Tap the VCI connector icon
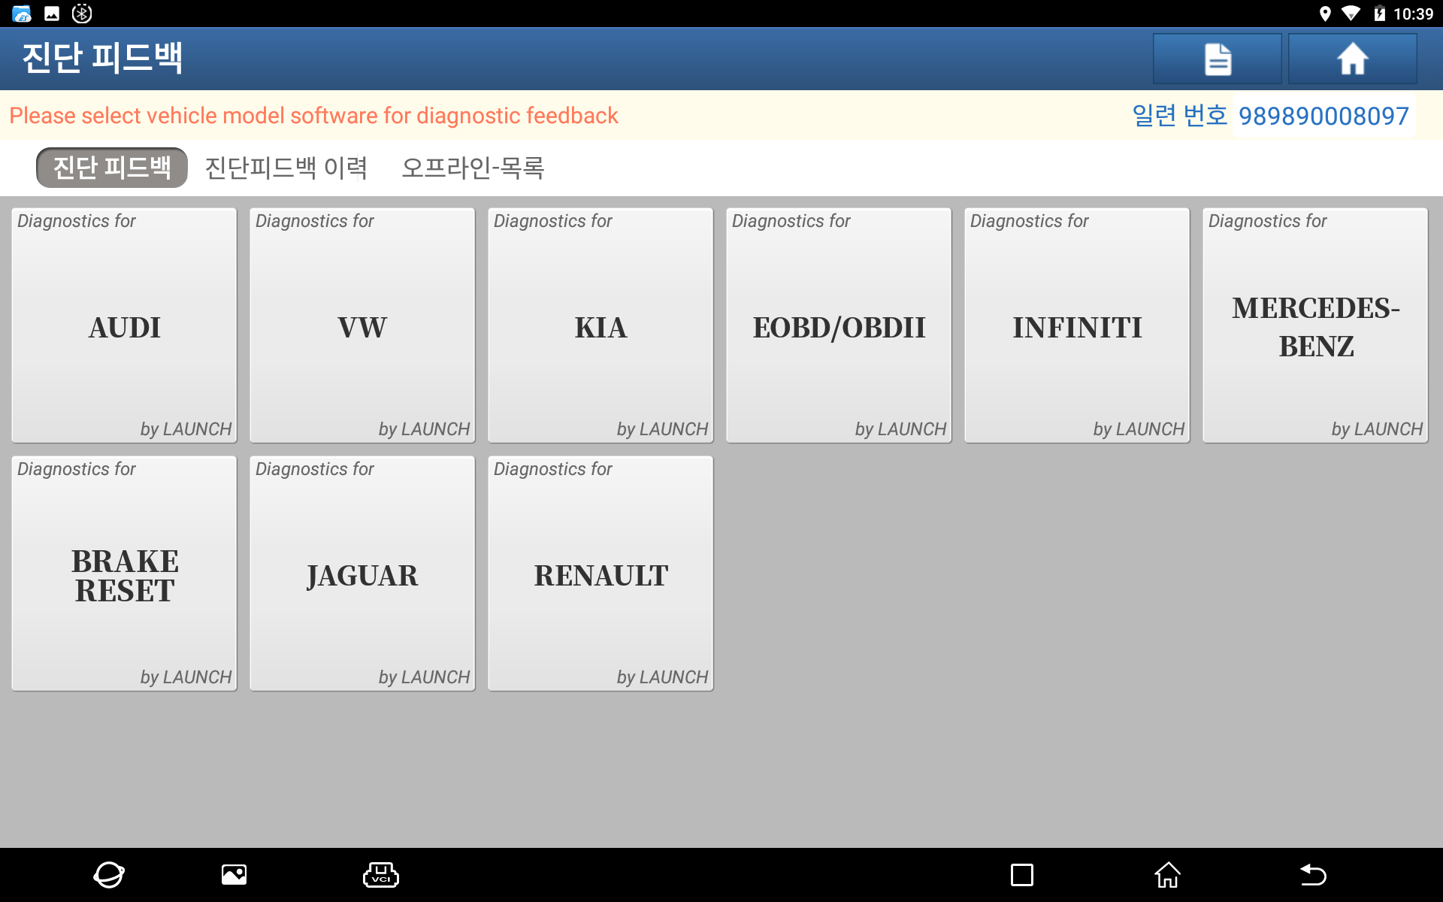The image size is (1443, 902). click(381, 875)
